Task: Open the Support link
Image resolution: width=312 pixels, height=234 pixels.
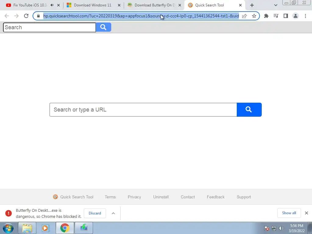Action: (x=243, y=197)
